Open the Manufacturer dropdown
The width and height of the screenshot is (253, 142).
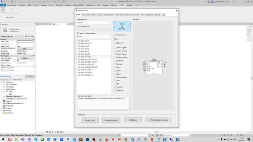point(94,23)
